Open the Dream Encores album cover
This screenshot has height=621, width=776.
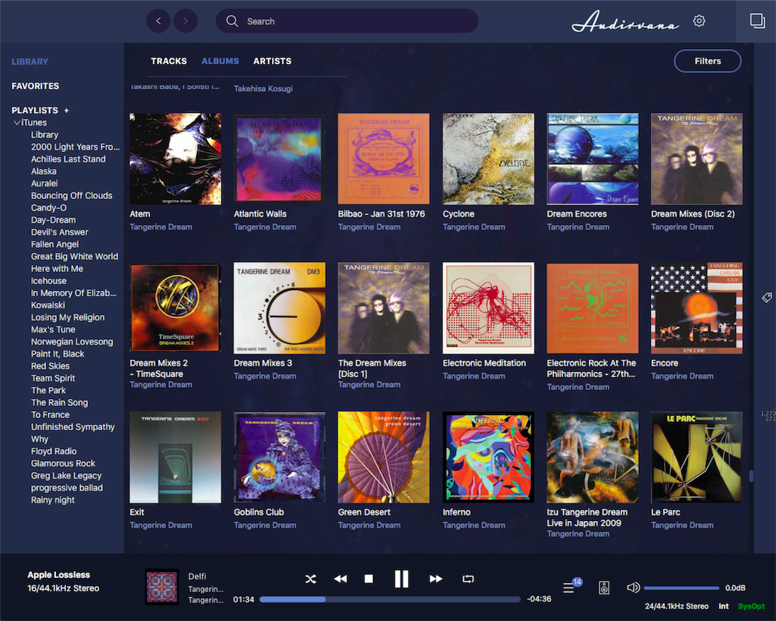pos(593,159)
